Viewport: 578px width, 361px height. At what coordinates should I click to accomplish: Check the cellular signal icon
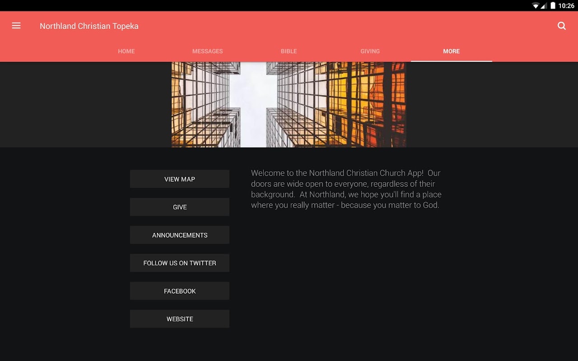(x=544, y=6)
